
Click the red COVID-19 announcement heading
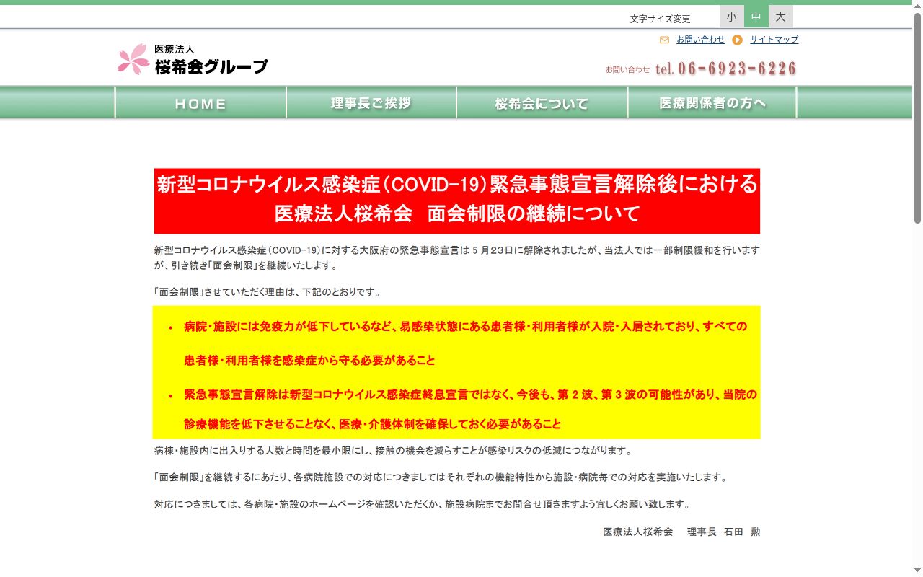[x=457, y=201]
